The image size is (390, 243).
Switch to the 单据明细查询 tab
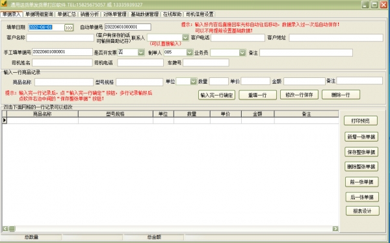(39, 14)
